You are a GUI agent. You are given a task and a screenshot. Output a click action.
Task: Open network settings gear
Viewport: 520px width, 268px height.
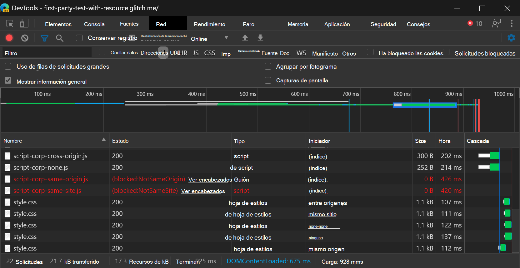coord(511,38)
